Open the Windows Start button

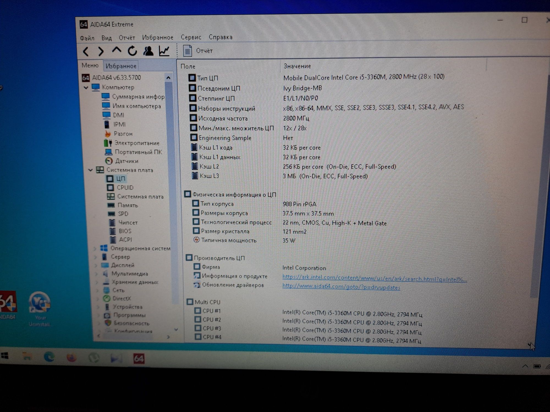4,356
